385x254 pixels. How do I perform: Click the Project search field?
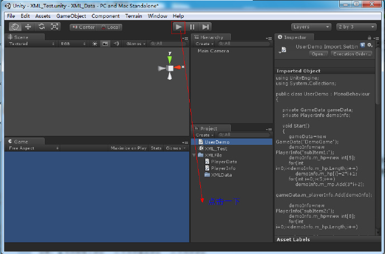pyautogui.click(x=244, y=135)
